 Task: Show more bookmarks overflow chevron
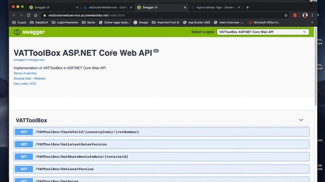[x=312, y=22]
